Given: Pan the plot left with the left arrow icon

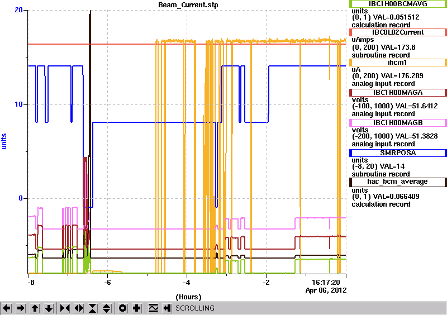Looking at the screenshot, I should pos(7,308).
